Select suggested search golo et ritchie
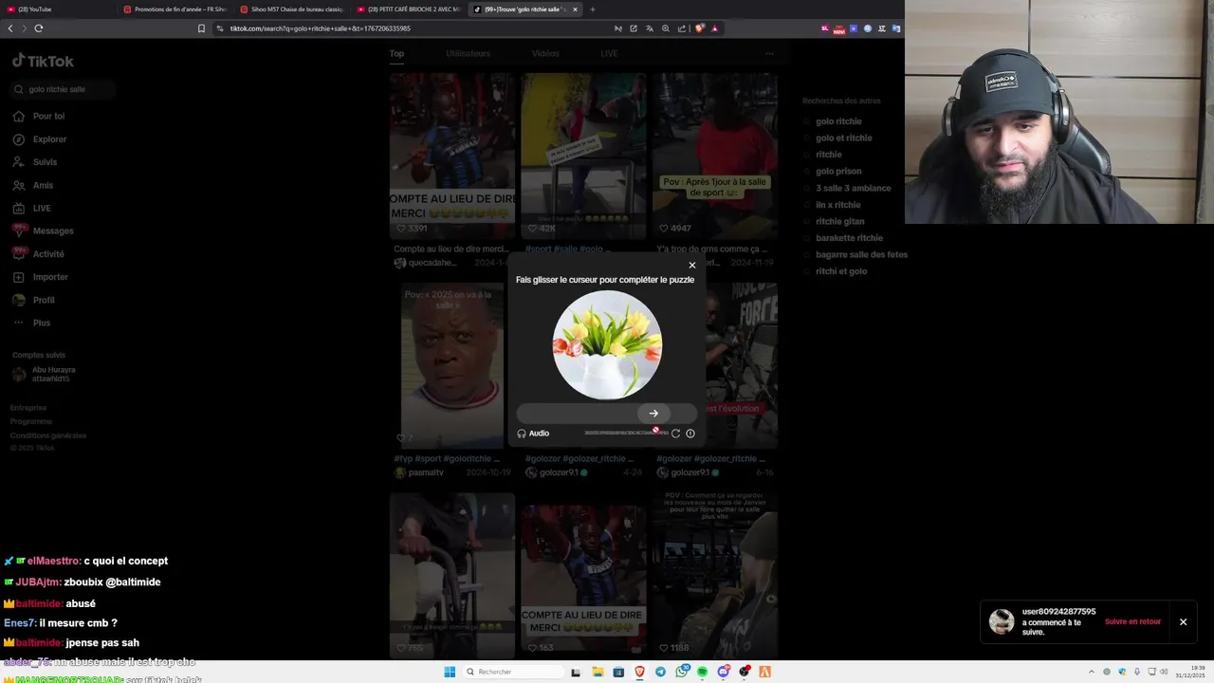 (x=843, y=138)
